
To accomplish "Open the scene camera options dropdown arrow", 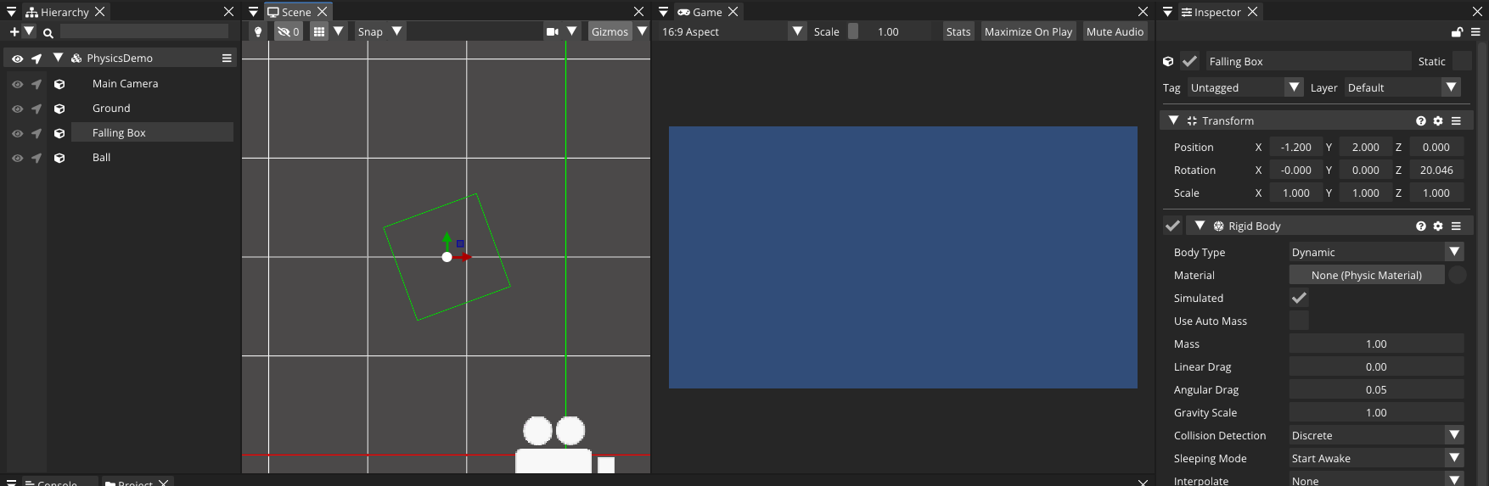I will [571, 31].
